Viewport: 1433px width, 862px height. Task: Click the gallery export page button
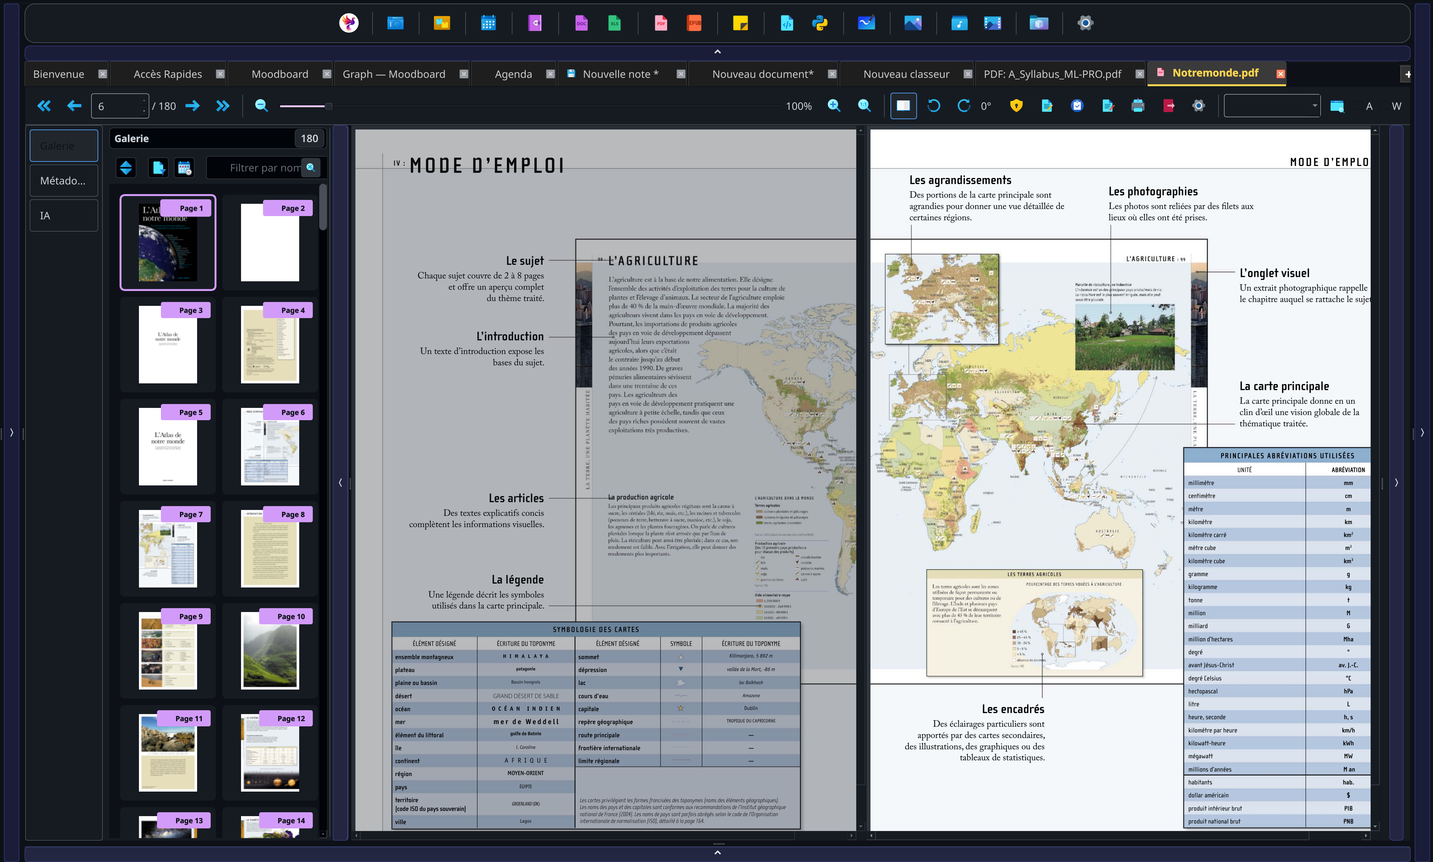(158, 168)
